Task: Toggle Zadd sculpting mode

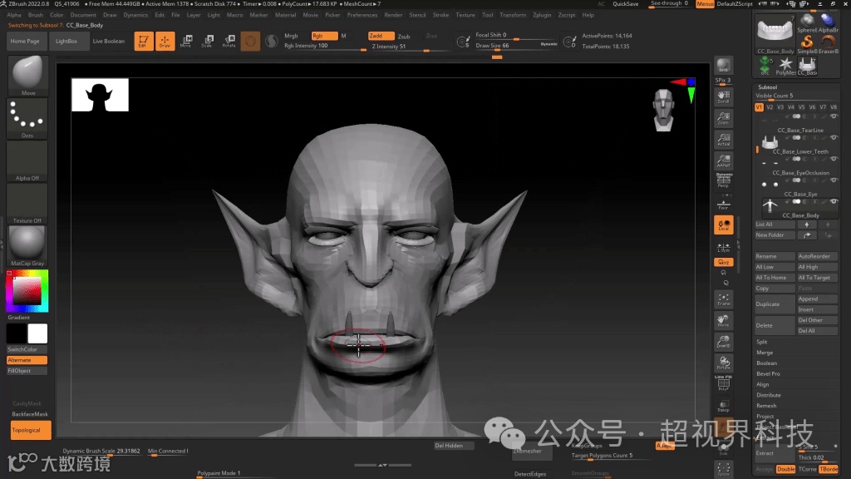Action: (381, 36)
